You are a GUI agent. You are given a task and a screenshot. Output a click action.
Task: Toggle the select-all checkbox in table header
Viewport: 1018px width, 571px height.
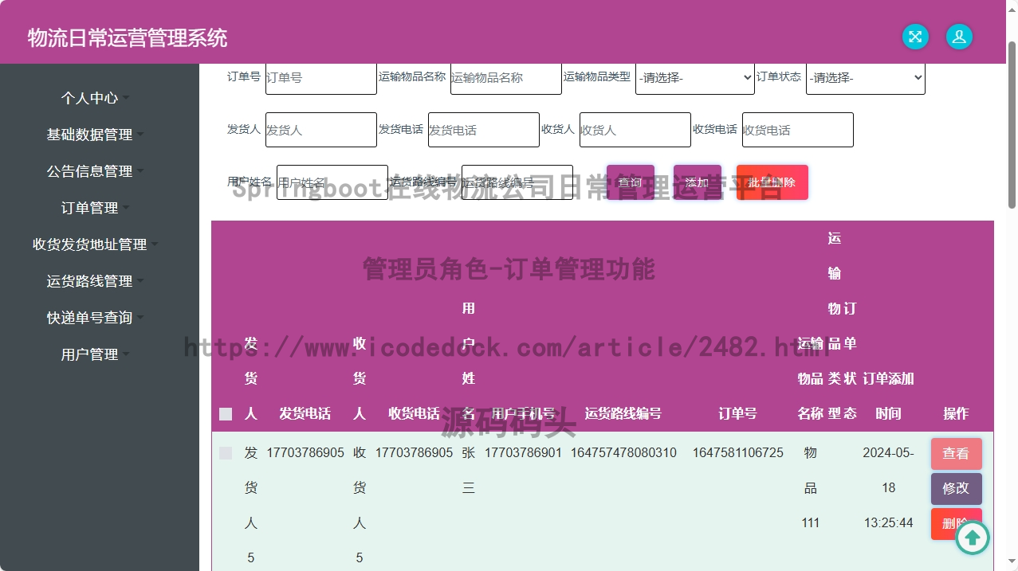coord(226,414)
